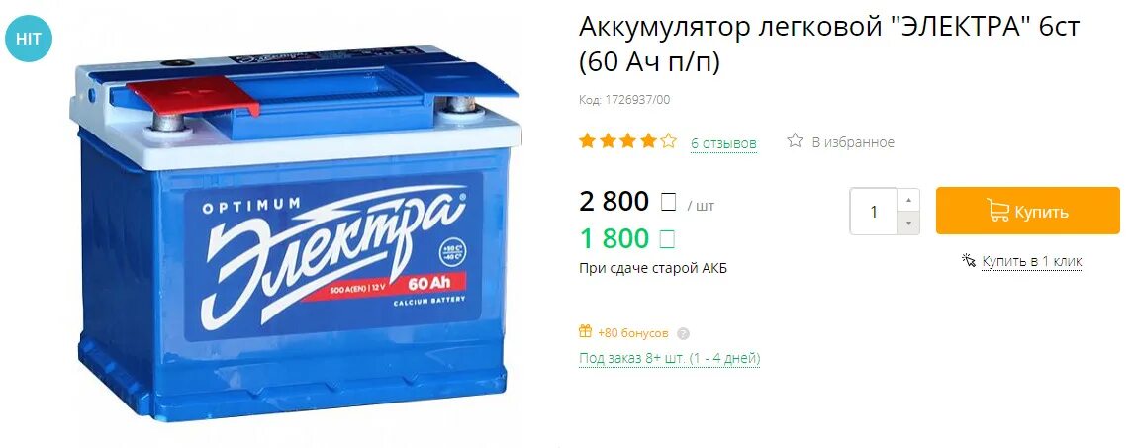Click the Аккумулятор легковой ЭЛЕКТРА product title

tap(829, 45)
